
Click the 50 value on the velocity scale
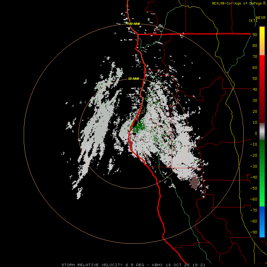tap(255, 79)
